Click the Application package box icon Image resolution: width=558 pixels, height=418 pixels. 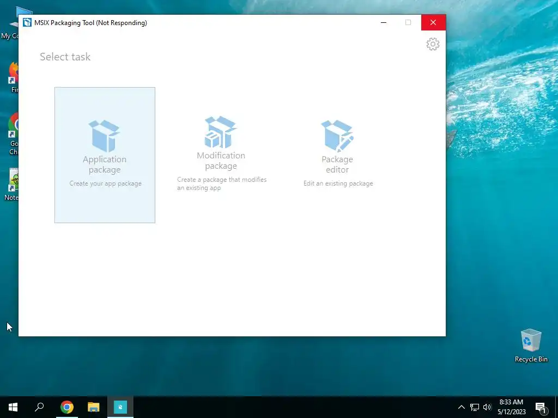point(104,136)
